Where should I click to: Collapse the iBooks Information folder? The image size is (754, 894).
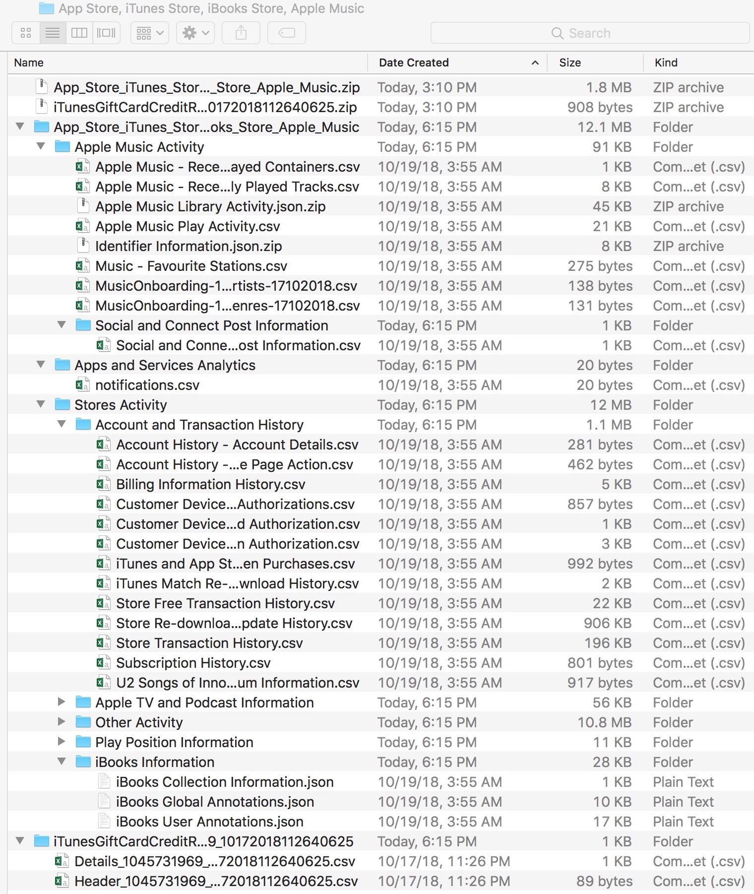[62, 762]
